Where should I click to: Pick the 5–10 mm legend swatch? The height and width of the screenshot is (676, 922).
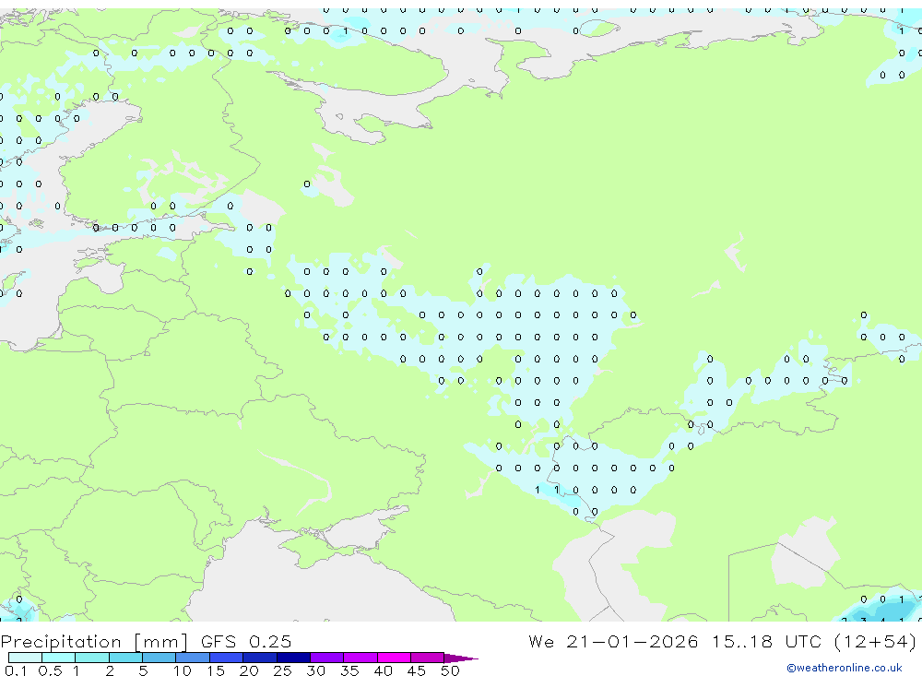pyautogui.click(x=160, y=658)
